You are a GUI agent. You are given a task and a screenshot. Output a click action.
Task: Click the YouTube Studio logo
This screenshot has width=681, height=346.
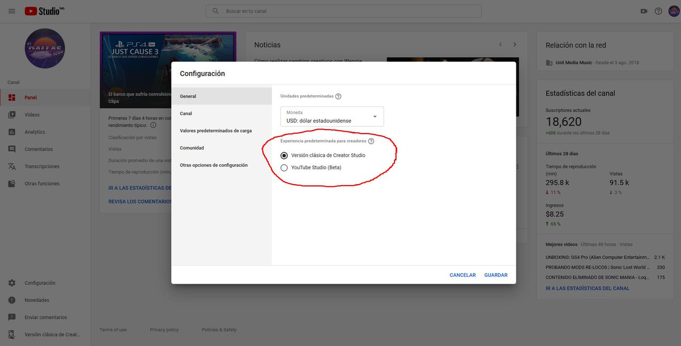[x=45, y=11]
